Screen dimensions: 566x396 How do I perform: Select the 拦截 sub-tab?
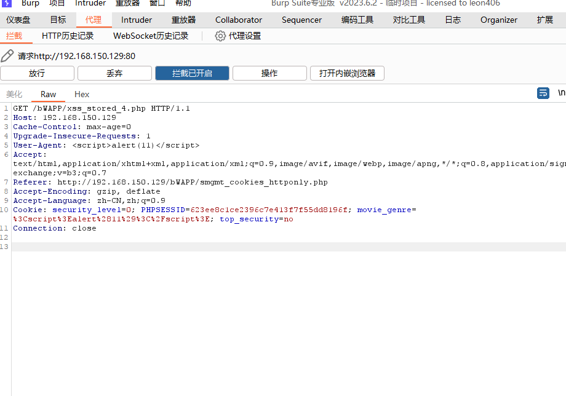pyautogui.click(x=14, y=36)
